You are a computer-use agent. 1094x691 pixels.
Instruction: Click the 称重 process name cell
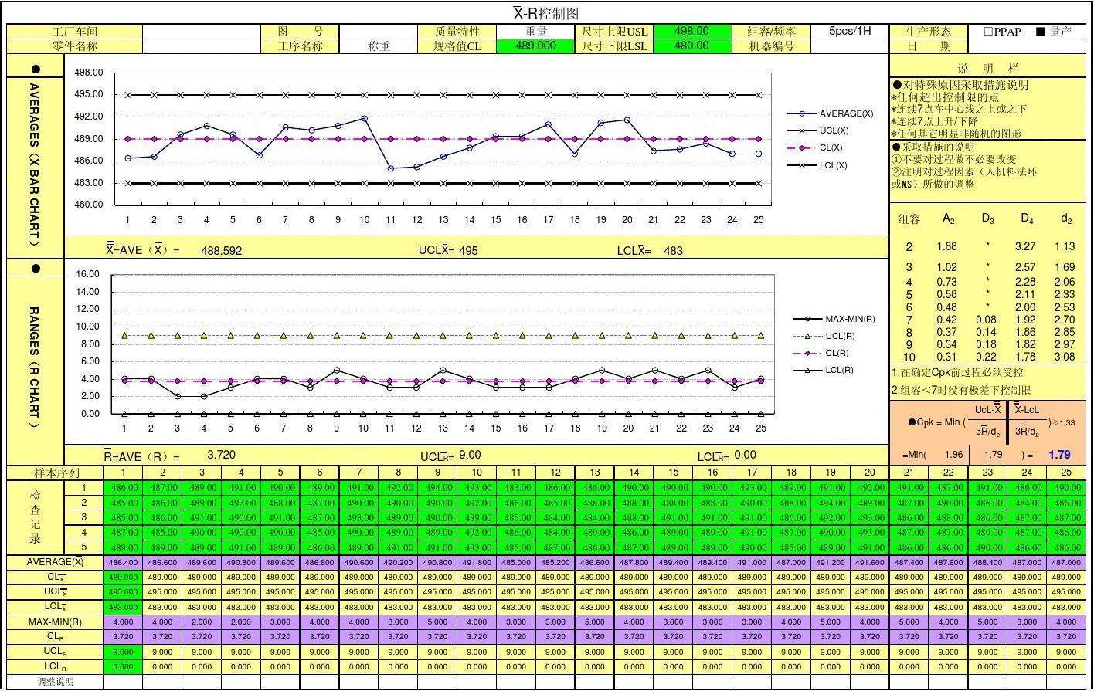(x=379, y=46)
